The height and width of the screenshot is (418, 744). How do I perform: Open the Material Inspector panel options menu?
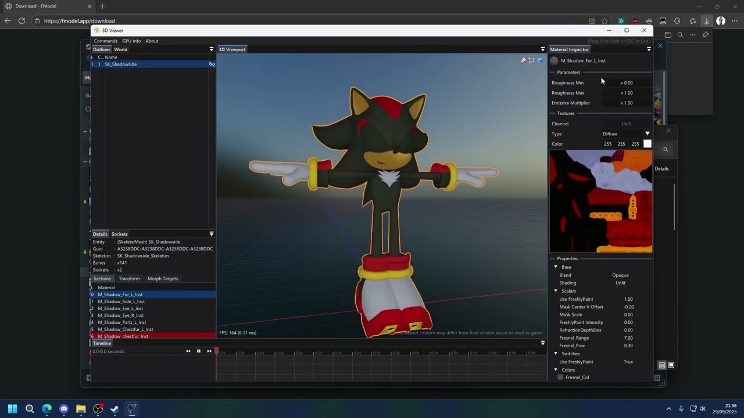(649, 49)
